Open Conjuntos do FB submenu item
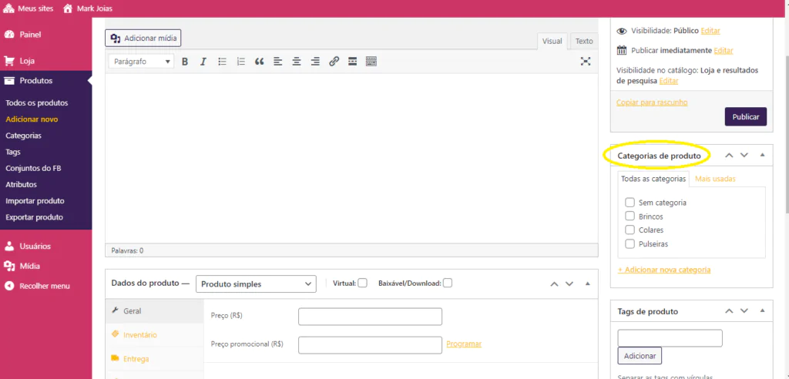Viewport: 789px width, 379px height. point(33,168)
